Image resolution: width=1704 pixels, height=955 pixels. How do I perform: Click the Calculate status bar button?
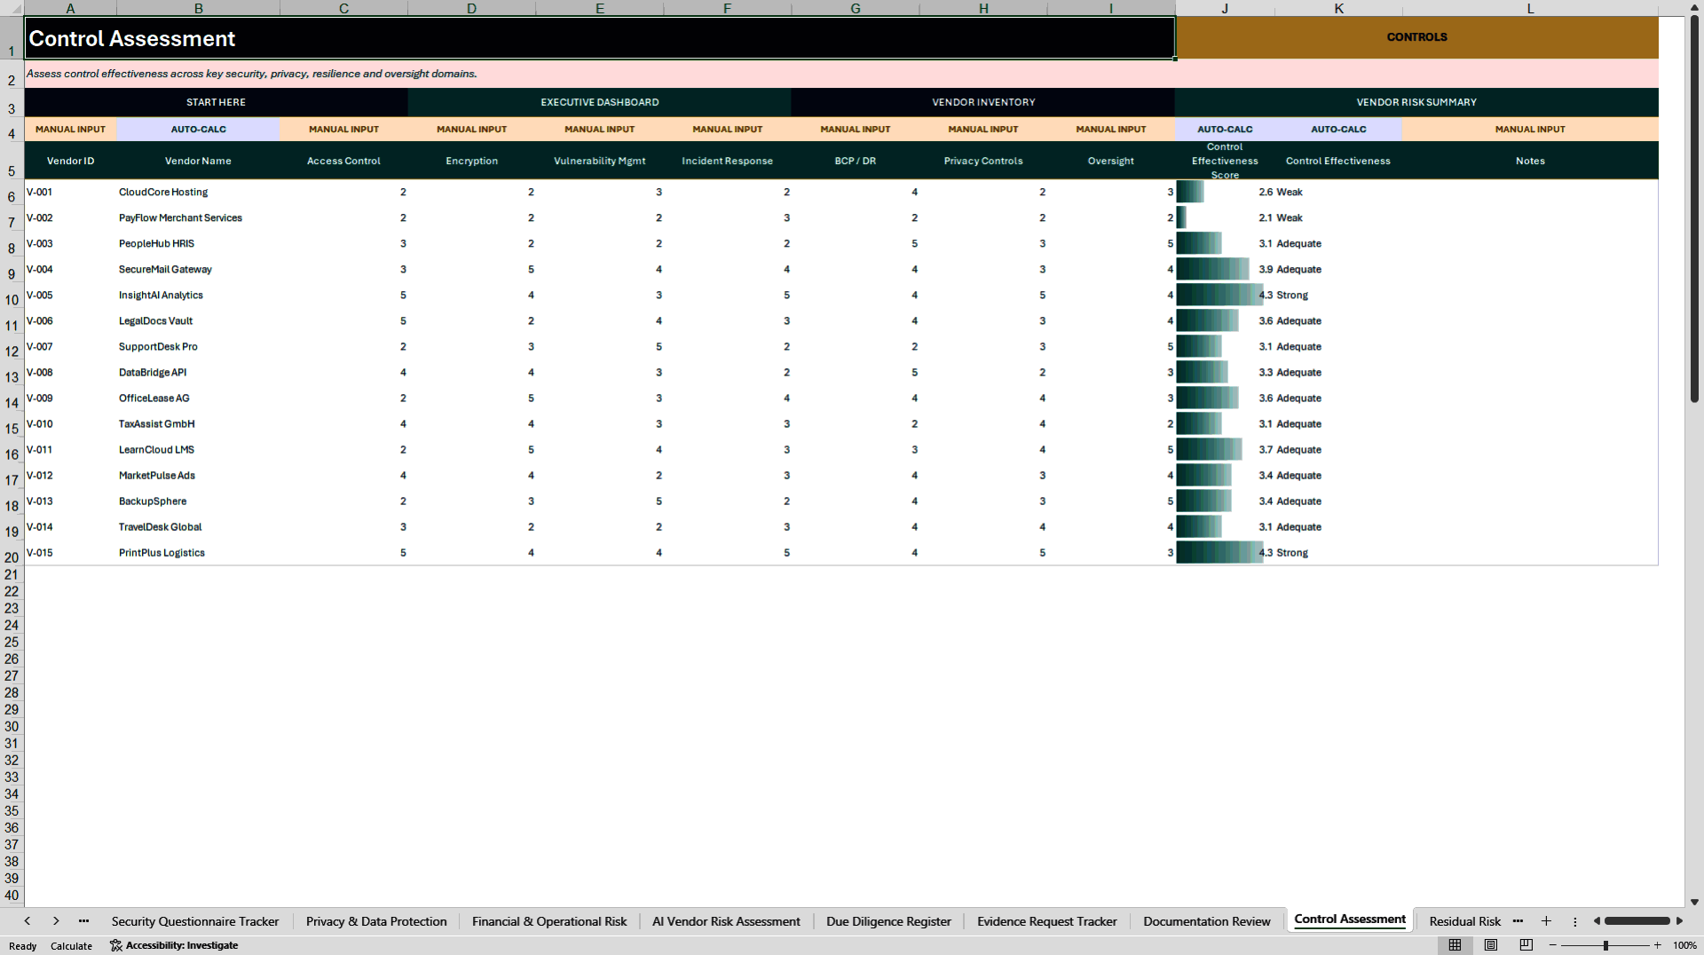coord(71,946)
